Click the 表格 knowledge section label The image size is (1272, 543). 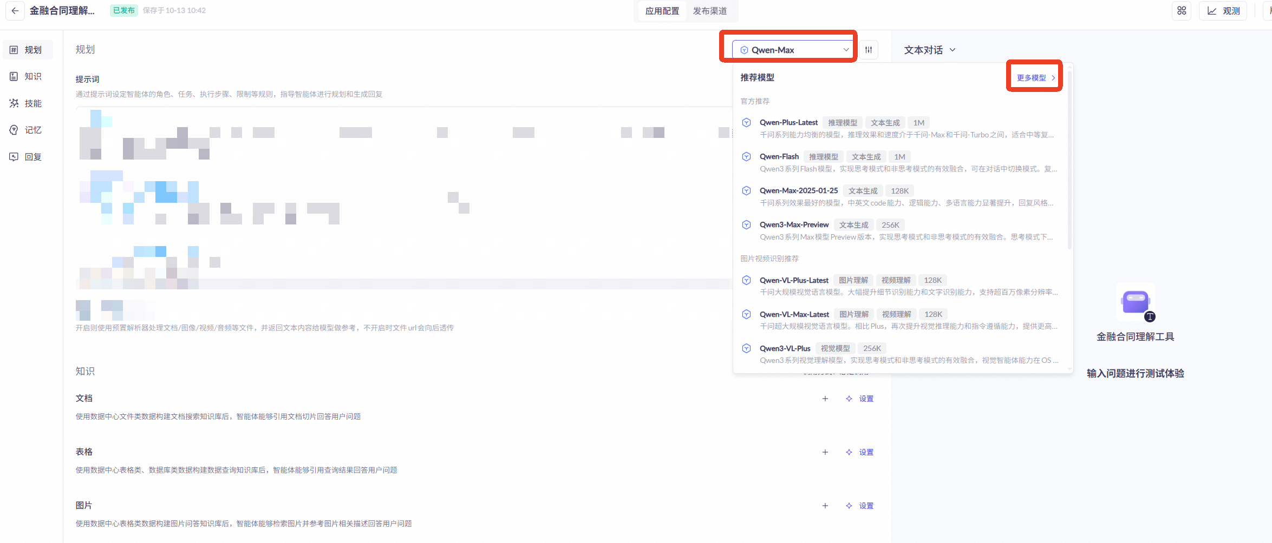pyautogui.click(x=84, y=452)
